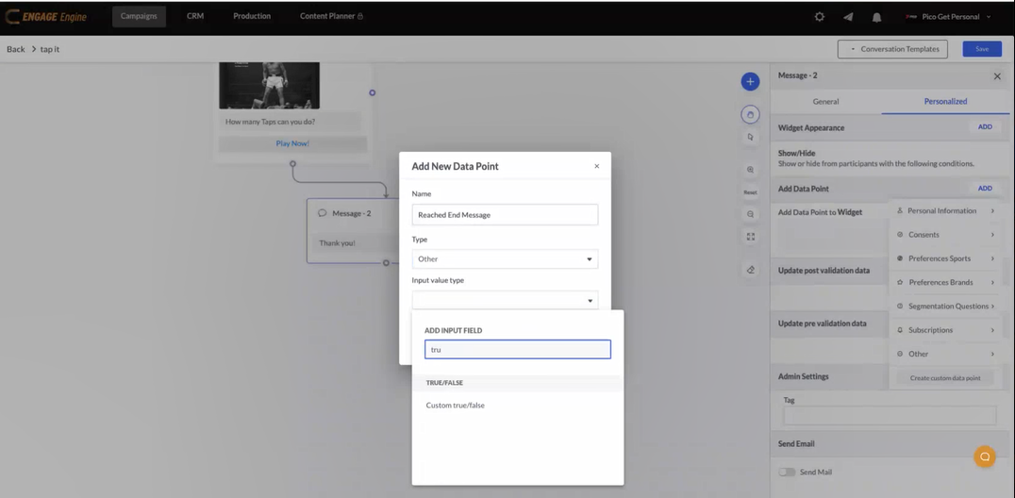Open the CRM menu
Screen dimensions: 1015x498
(195, 16)
